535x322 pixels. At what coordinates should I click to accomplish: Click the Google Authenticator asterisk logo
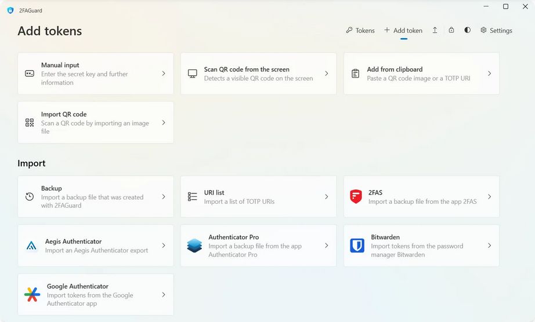(x=32, y=294)
